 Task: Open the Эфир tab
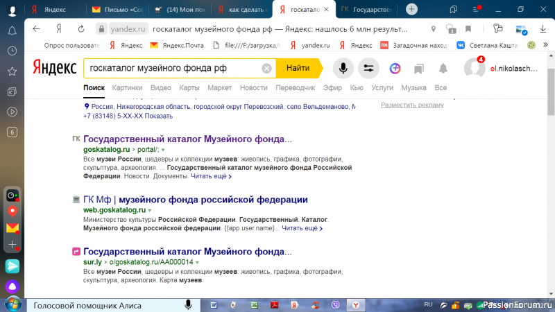[332, 88]
